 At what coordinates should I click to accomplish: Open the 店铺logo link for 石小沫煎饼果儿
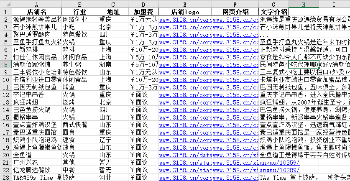(185, 27)
